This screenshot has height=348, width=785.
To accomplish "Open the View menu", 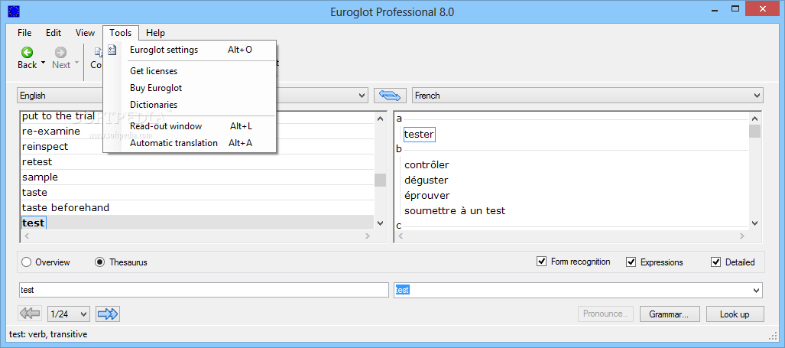I will click(85, 33).
